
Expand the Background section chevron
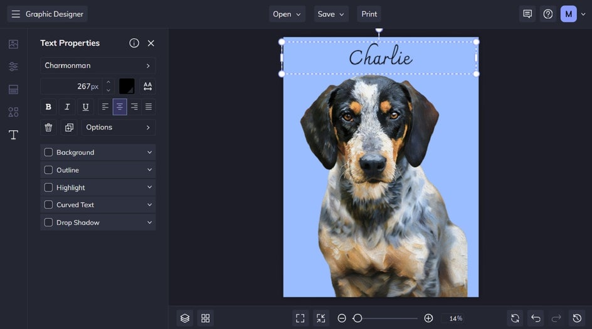coord(149,152)
